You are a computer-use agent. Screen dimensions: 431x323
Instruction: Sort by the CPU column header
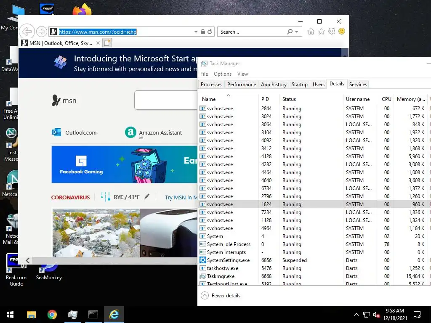[x=386, y=99]
